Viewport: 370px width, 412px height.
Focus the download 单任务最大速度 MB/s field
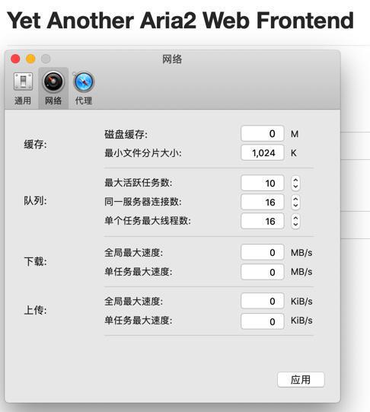coord(263,272)
